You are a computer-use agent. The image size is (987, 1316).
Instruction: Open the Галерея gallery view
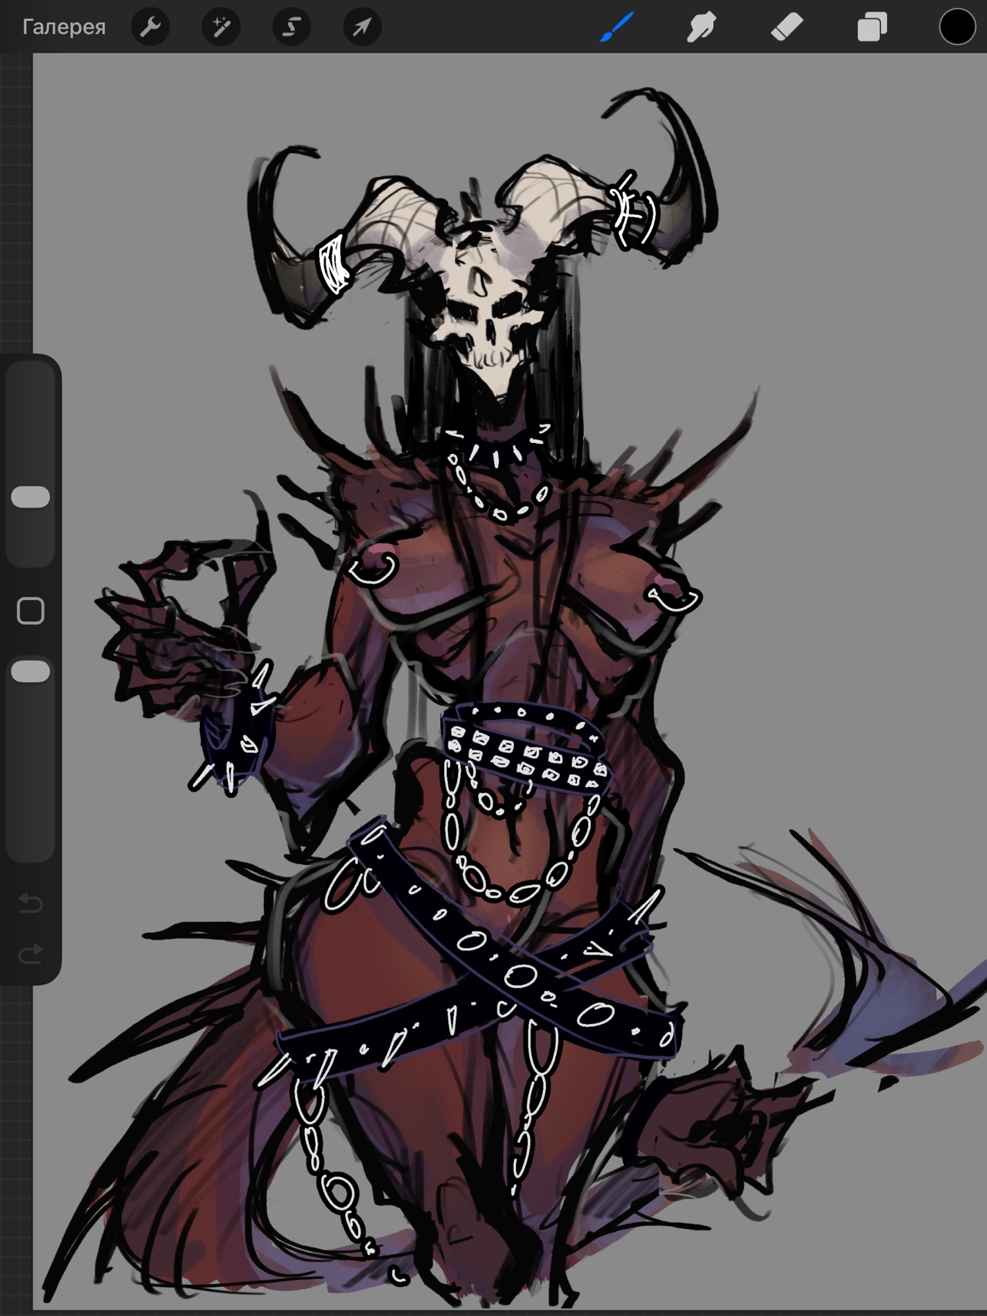64,27
